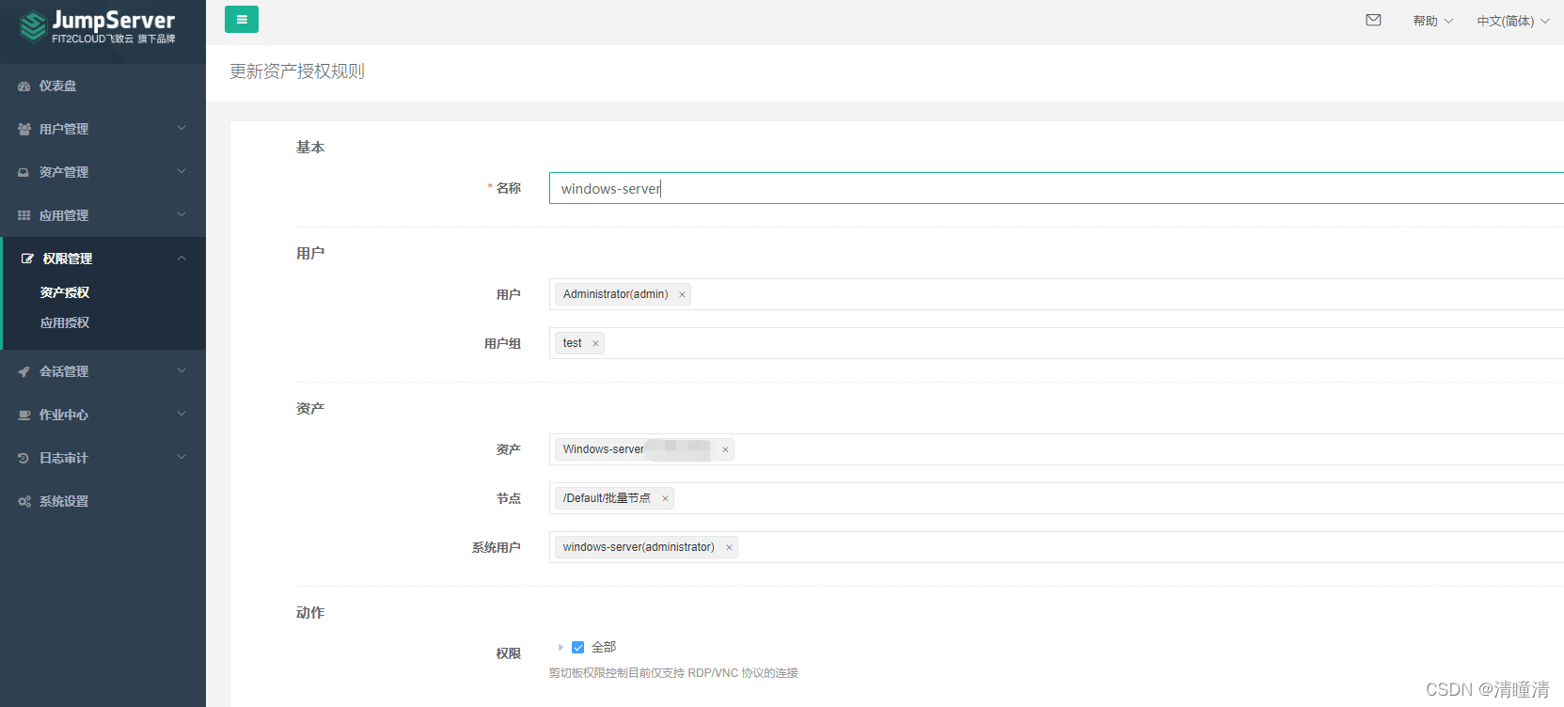Open the mail envelope icon
1564x707 pixels.
coord(1373,20)
